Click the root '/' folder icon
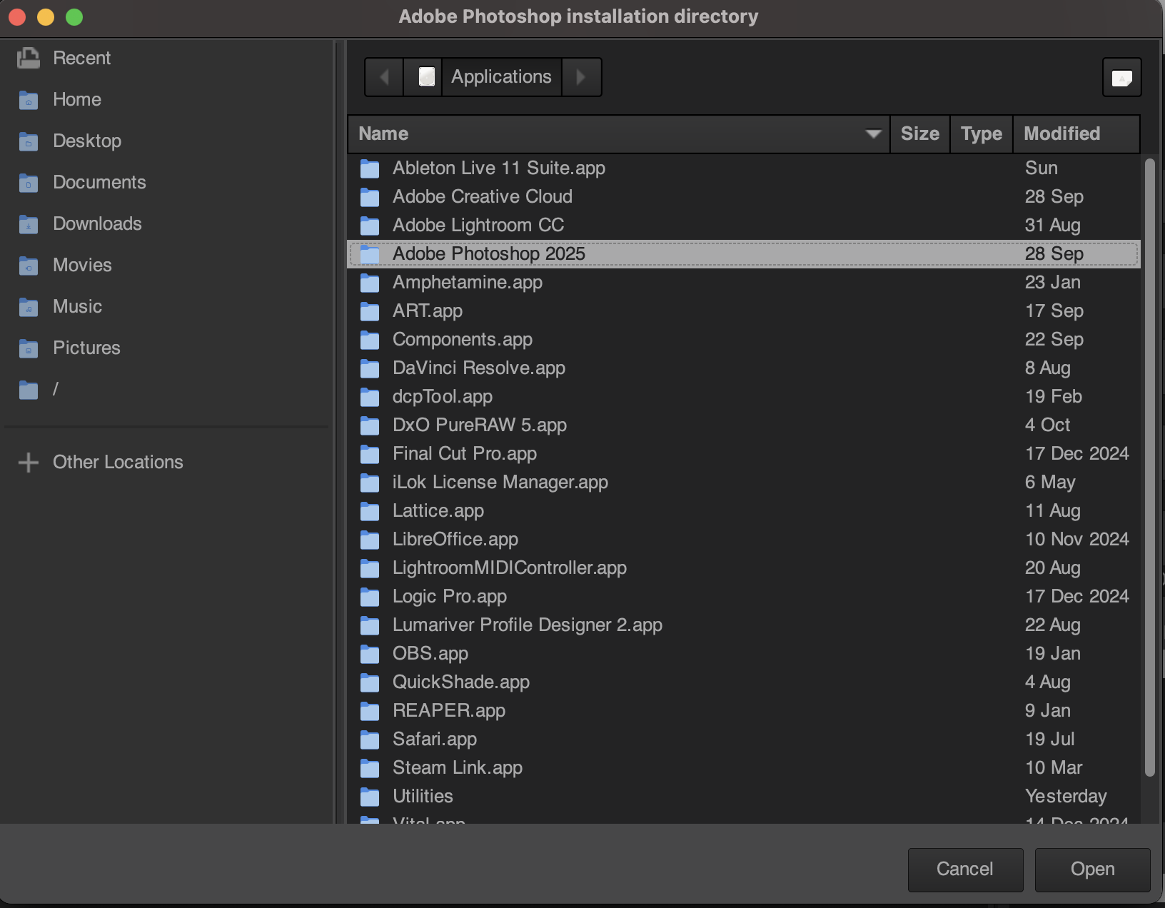Image resolution: width=1165 pixels, height=908 pixels. point(29,390)
